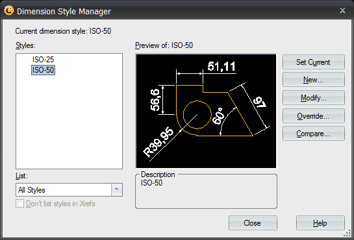Viewport: 354px width, 240px height.
Task: Select the ISO-50 style entry
Action: pos(43,70)
